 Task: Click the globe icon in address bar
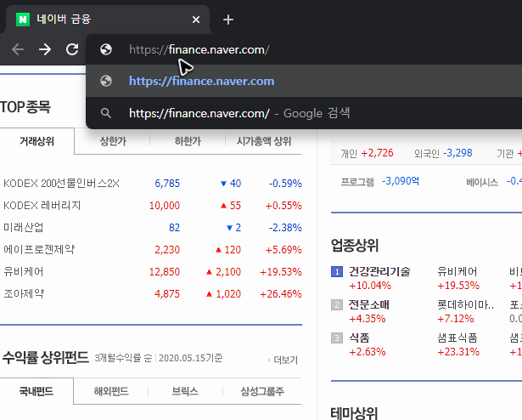106,49
